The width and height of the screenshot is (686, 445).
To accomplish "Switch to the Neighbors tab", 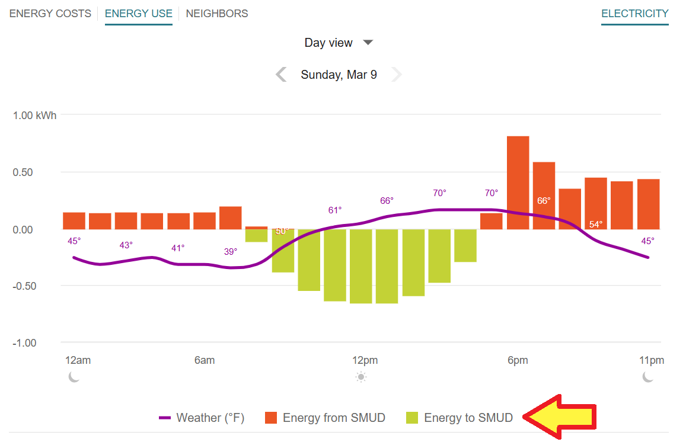I will pyautogui.click(x=217, y=14).
